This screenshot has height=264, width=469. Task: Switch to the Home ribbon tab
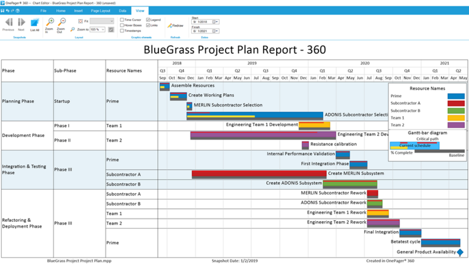tap(61, 11)
